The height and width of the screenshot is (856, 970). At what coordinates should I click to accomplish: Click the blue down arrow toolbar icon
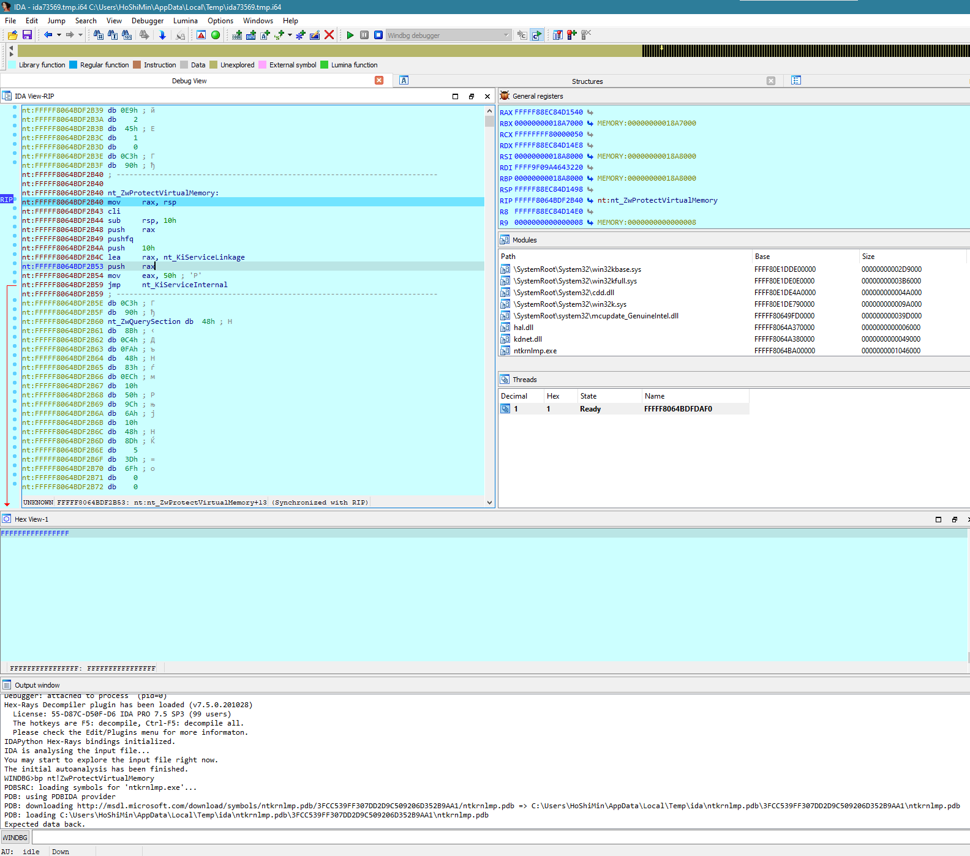(x=162, y=36)
